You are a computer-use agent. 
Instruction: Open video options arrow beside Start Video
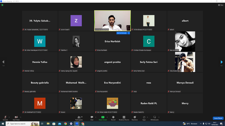click(21, 117)
